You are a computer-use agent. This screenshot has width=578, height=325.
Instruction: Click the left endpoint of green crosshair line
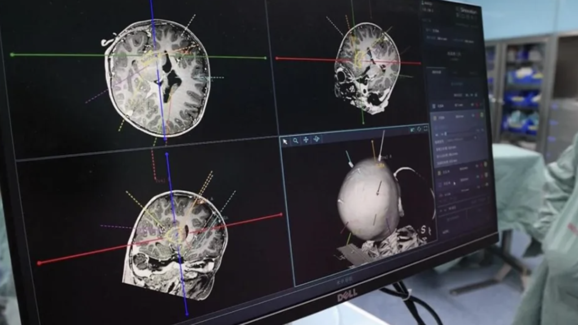click(12, 55)
